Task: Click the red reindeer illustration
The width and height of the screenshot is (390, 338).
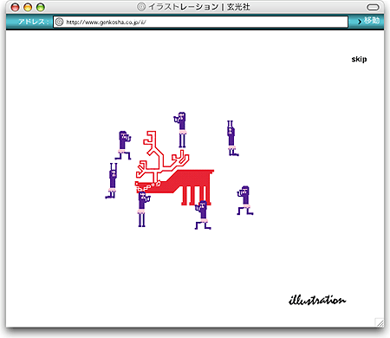Action: [x=175, y=168]
